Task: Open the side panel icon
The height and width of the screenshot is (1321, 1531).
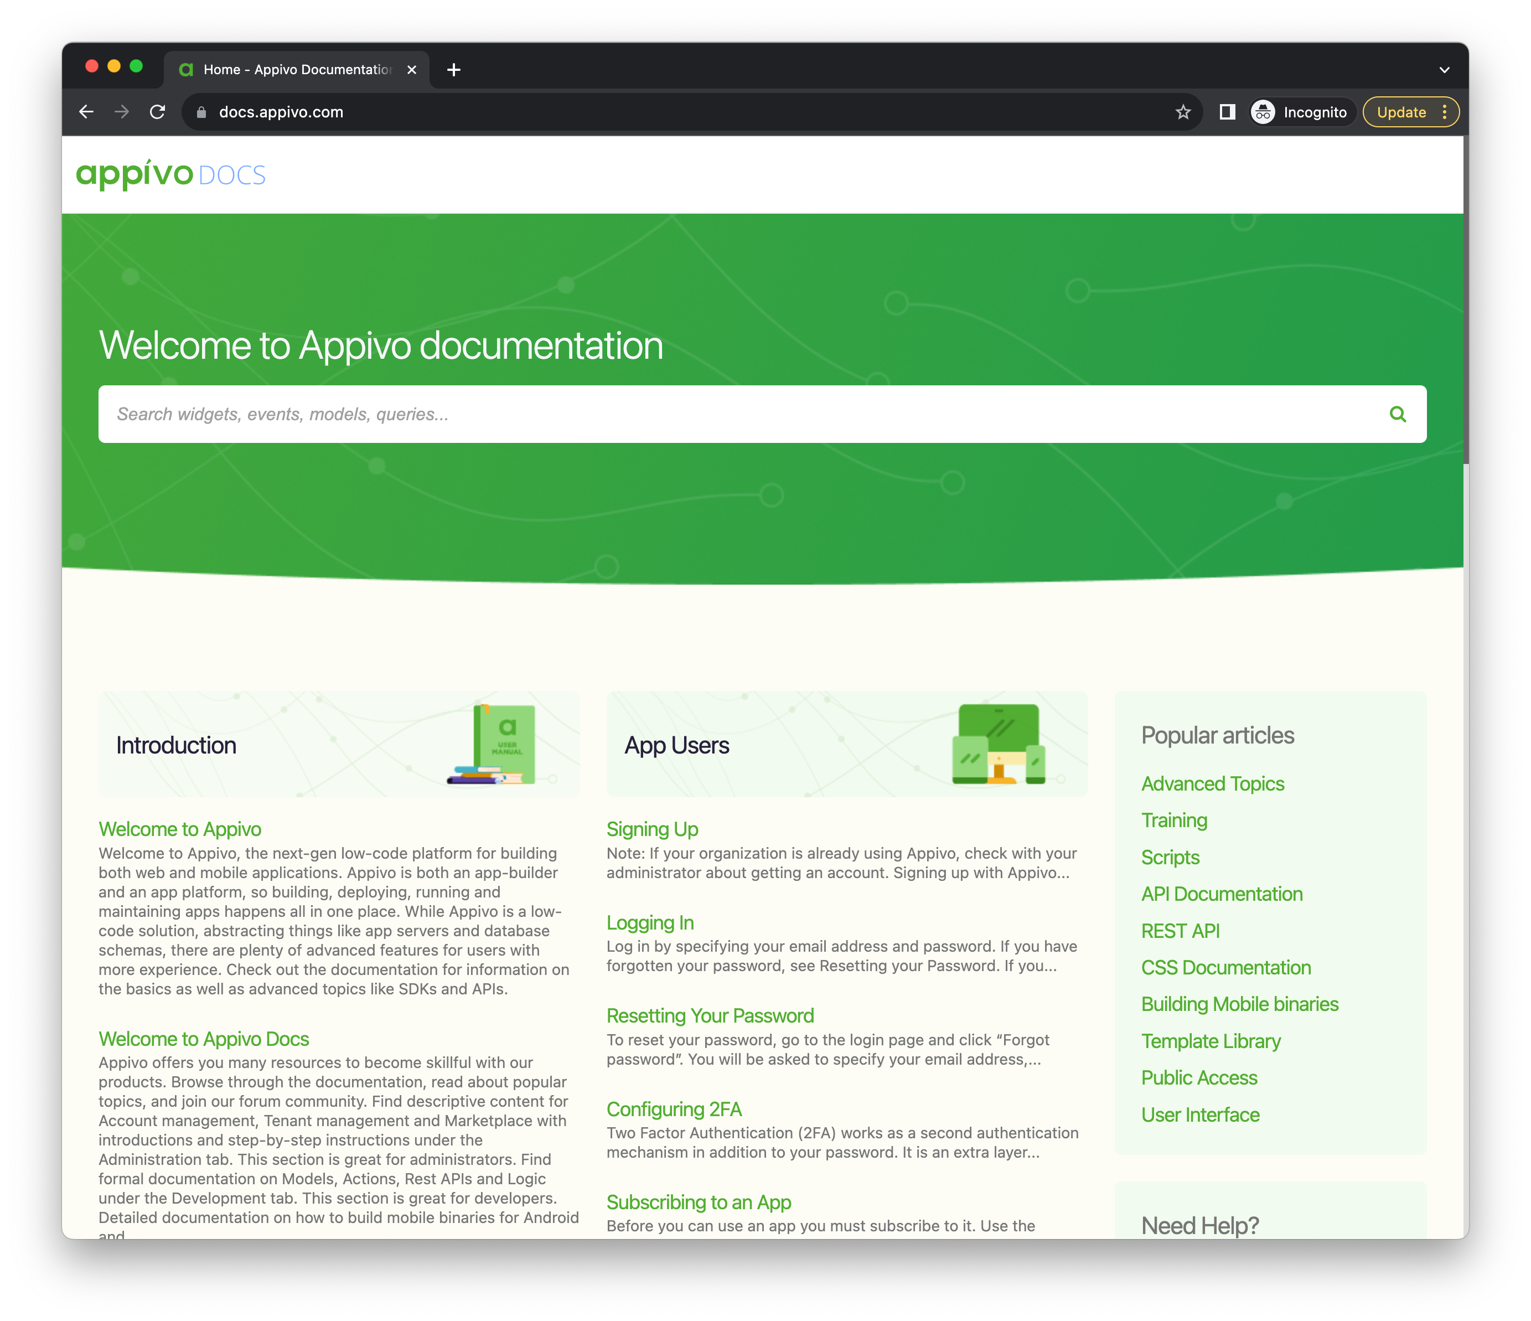Action: pos(1227,112)
